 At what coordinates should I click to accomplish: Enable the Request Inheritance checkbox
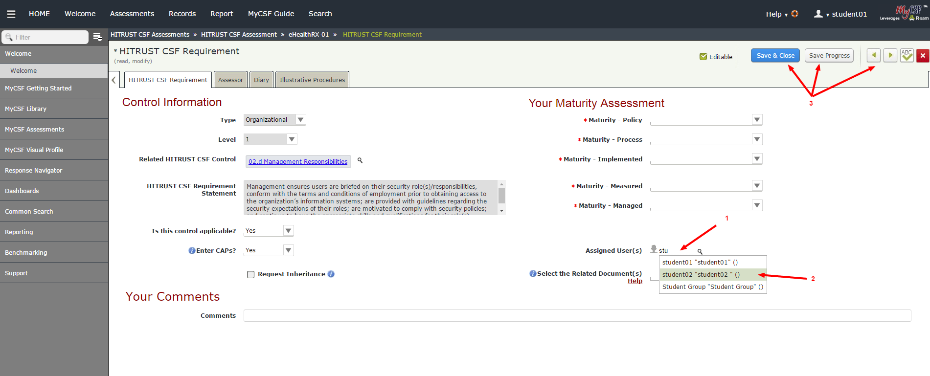251,274
